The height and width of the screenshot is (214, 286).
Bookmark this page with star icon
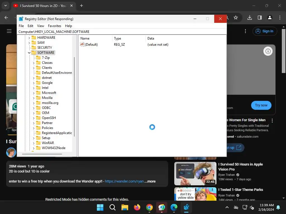(x=236, y=18)
